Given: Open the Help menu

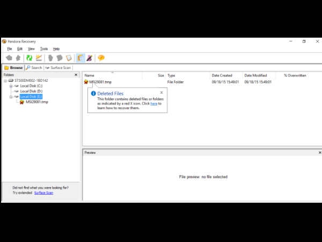Looking at the screenshot, I should coord(56,49).
